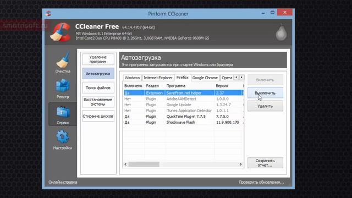This screenshot has height=198, width=352.
Task: Select the Shockwave Flash row
Action: (x=183, y=122)
